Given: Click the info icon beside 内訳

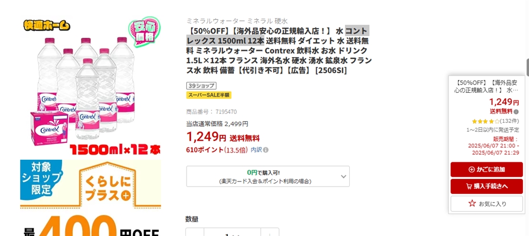Looking at the screenshot, I should coord(266,150).
